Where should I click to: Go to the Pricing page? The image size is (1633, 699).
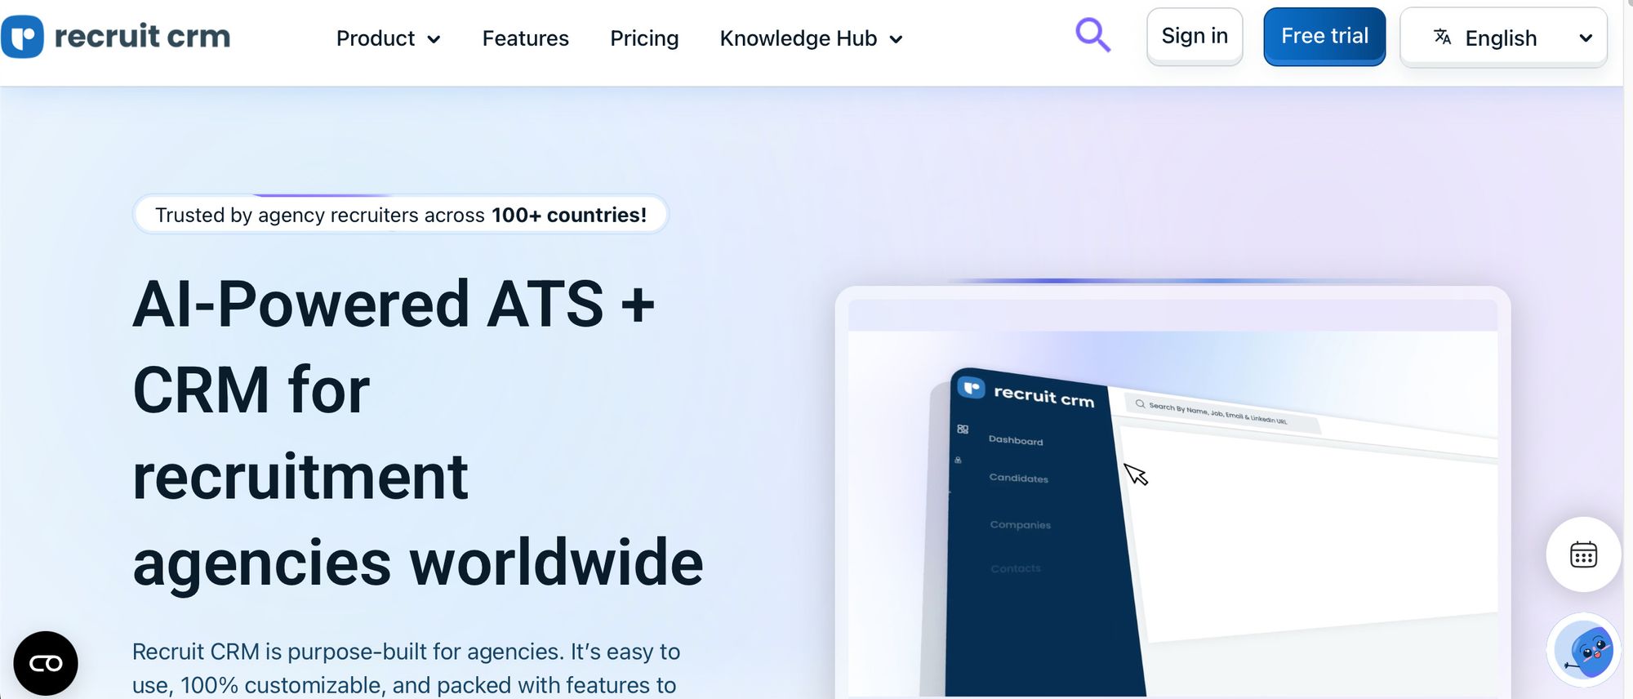[x=644, y=38]
